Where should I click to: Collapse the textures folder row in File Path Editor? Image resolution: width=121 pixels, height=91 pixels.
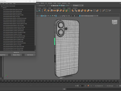[1, 8]
